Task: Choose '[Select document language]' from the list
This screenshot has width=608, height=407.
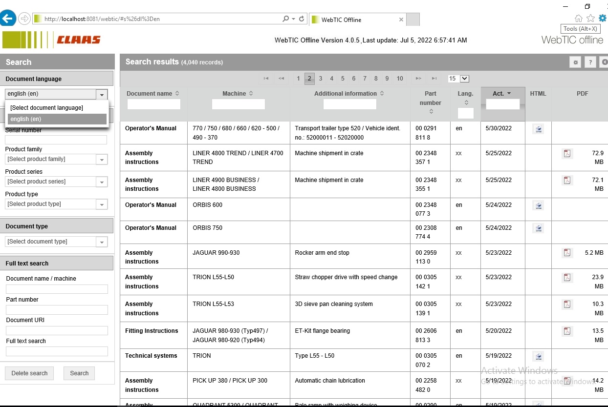Action: pyautogui.click(x=57, y=108)
